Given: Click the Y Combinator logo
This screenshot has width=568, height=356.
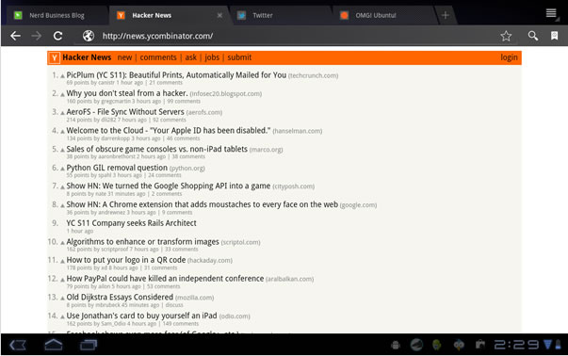Looking at the screenshot, I should pos(55,57).
